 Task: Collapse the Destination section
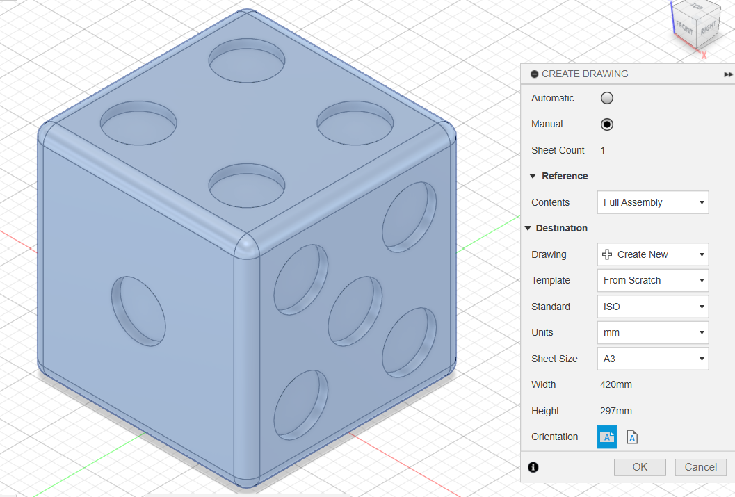click(x=528, y=229)
